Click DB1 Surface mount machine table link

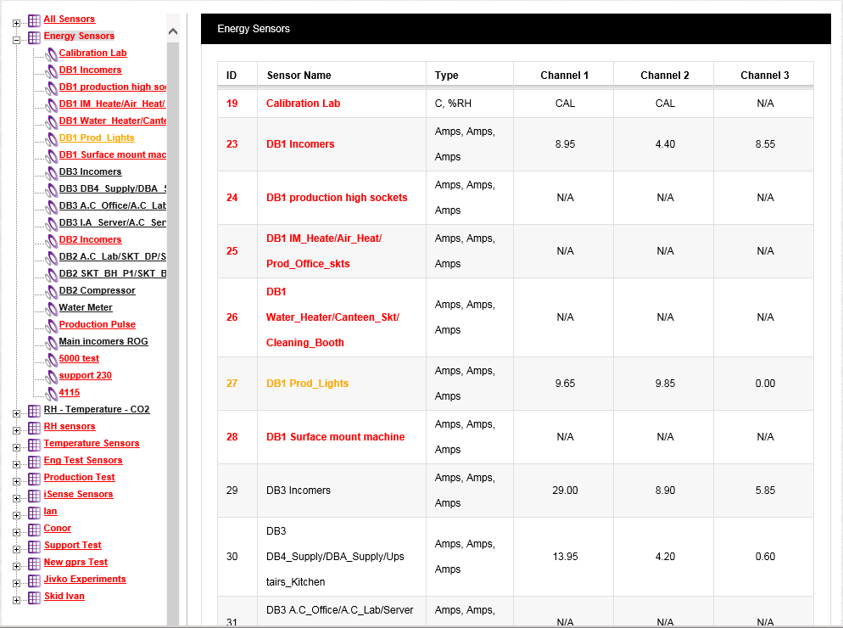coord(335,437)
